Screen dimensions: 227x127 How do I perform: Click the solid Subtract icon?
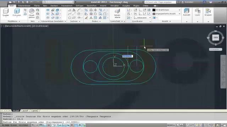(x=48, y=14)
